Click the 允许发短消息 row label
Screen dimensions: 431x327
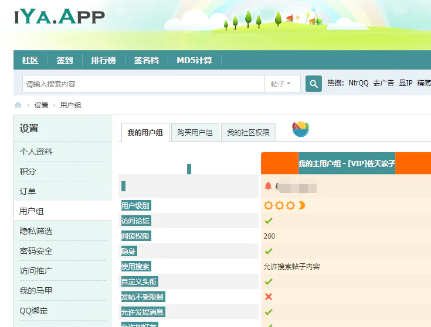point(142,312)
